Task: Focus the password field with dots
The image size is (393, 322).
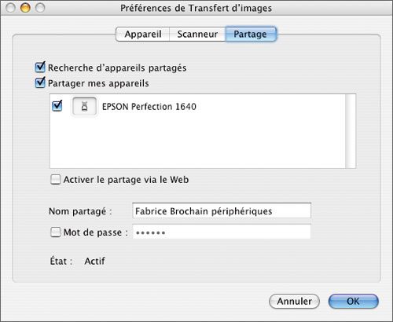Action: click(222, 232)
